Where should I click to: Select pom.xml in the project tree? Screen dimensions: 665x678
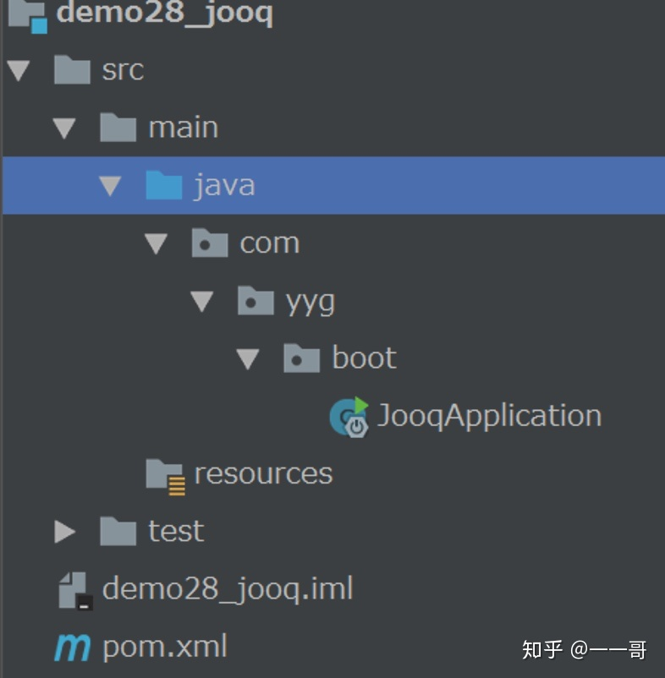click(163, 645)
